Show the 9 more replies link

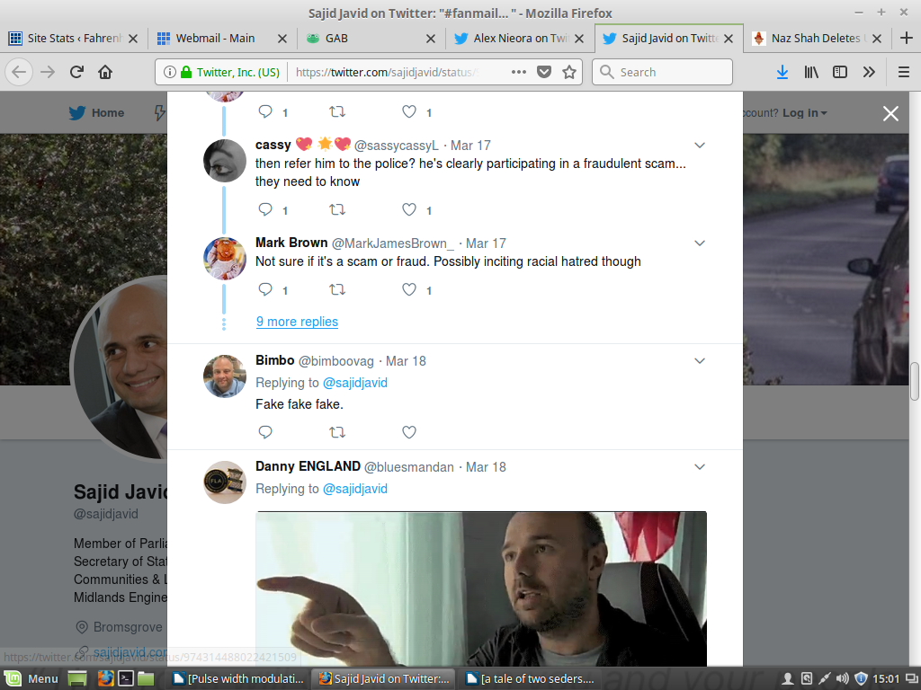[297, 322]
